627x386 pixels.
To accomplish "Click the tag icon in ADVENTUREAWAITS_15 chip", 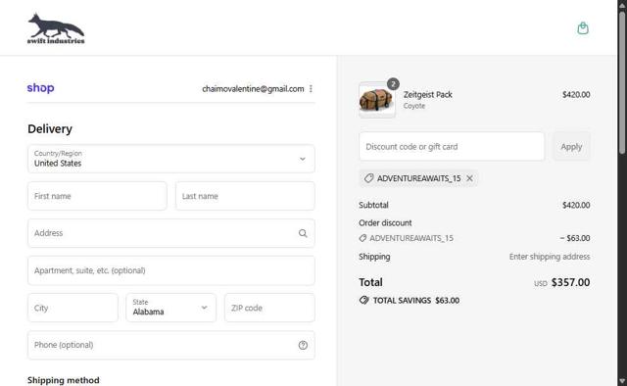I will (368, 178).
